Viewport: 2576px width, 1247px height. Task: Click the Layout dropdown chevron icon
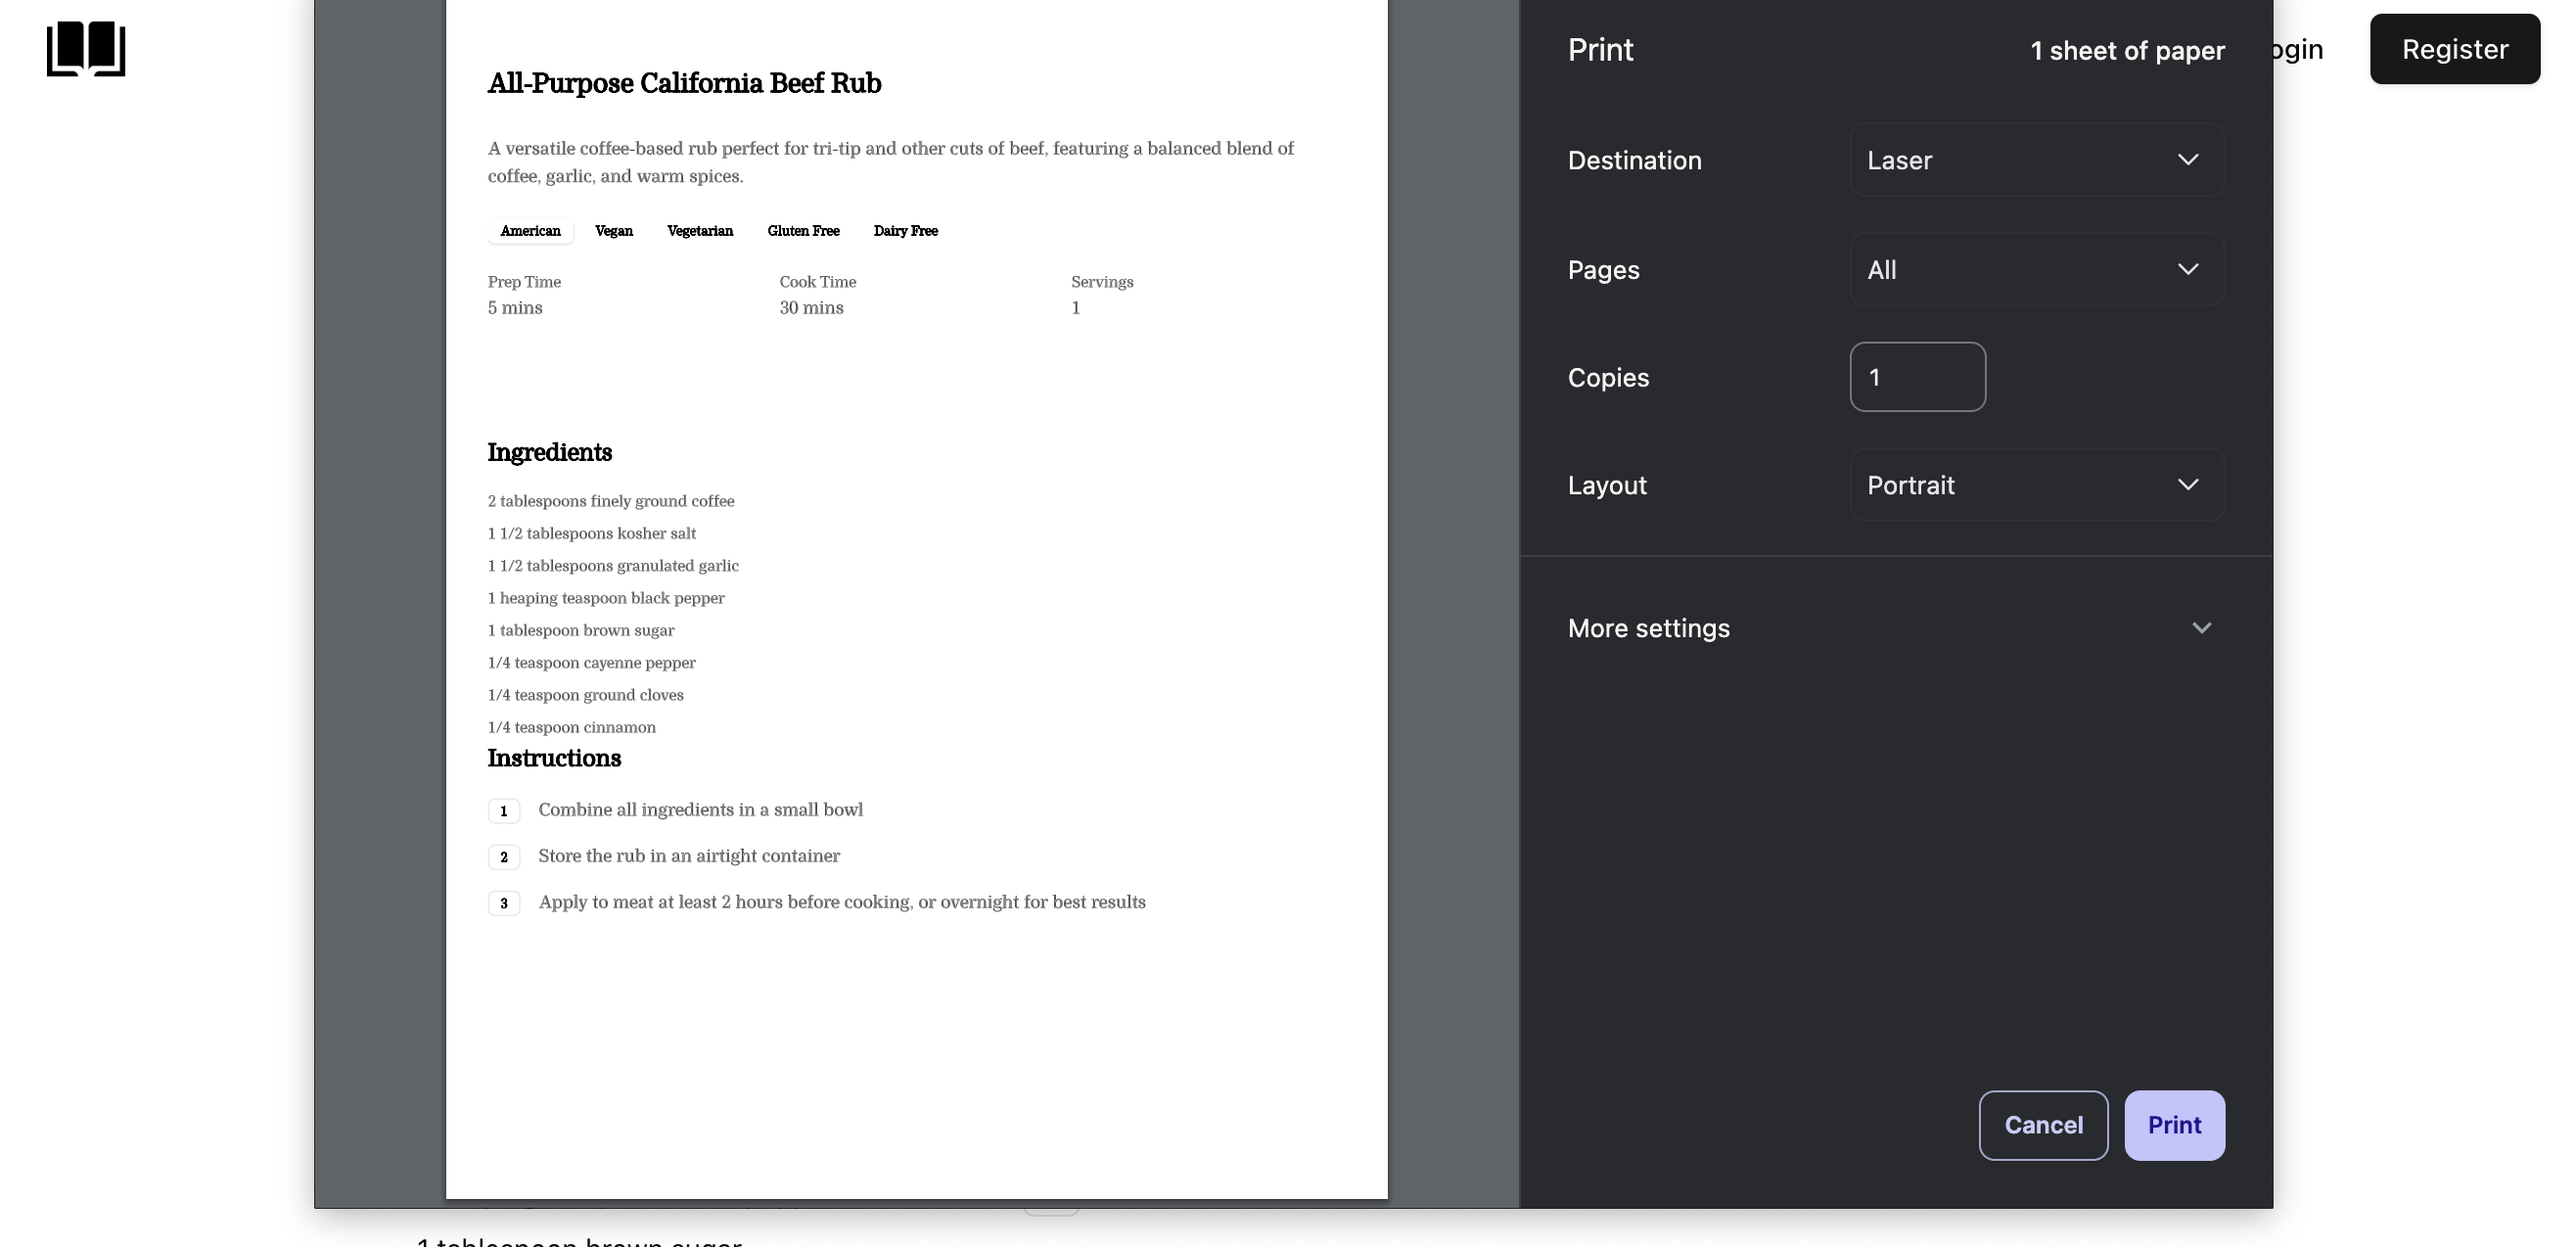point(2189,484)
